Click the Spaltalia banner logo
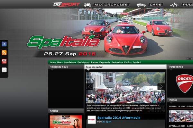This screenshot has width=193, height=128. 63,42
